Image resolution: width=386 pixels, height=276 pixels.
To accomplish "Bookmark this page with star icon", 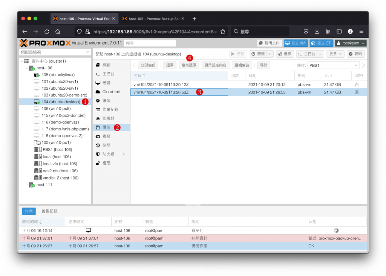I will pos(223,32).
